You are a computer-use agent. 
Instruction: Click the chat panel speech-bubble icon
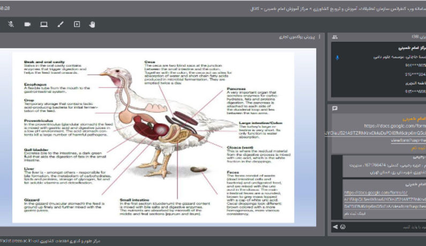pyautogui.click(x=335, y=109)
